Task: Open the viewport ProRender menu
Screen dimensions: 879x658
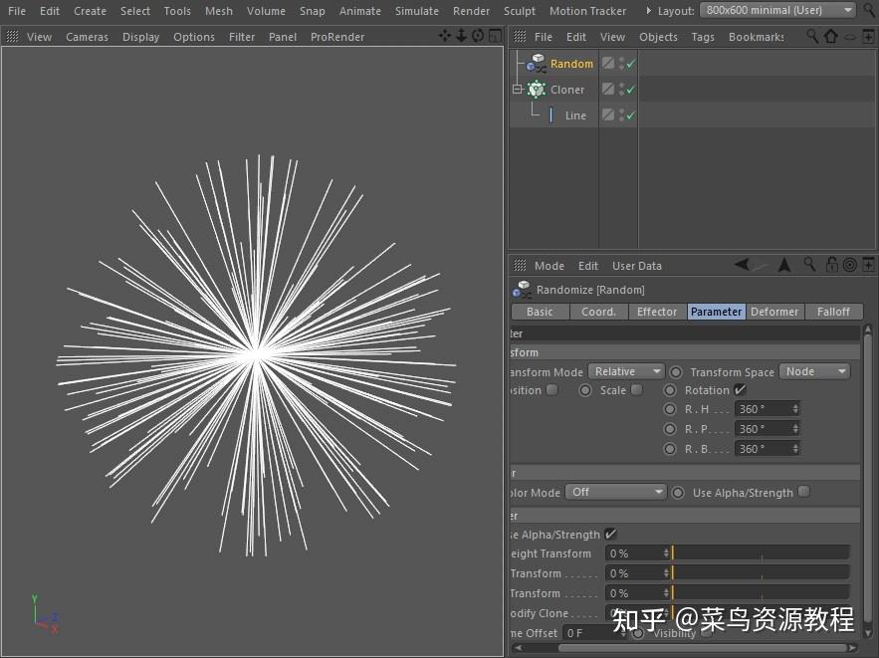Action: click(337, 37)
